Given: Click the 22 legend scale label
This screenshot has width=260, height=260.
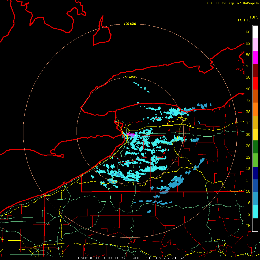Looking at the screenshot, I should [248, 157].
